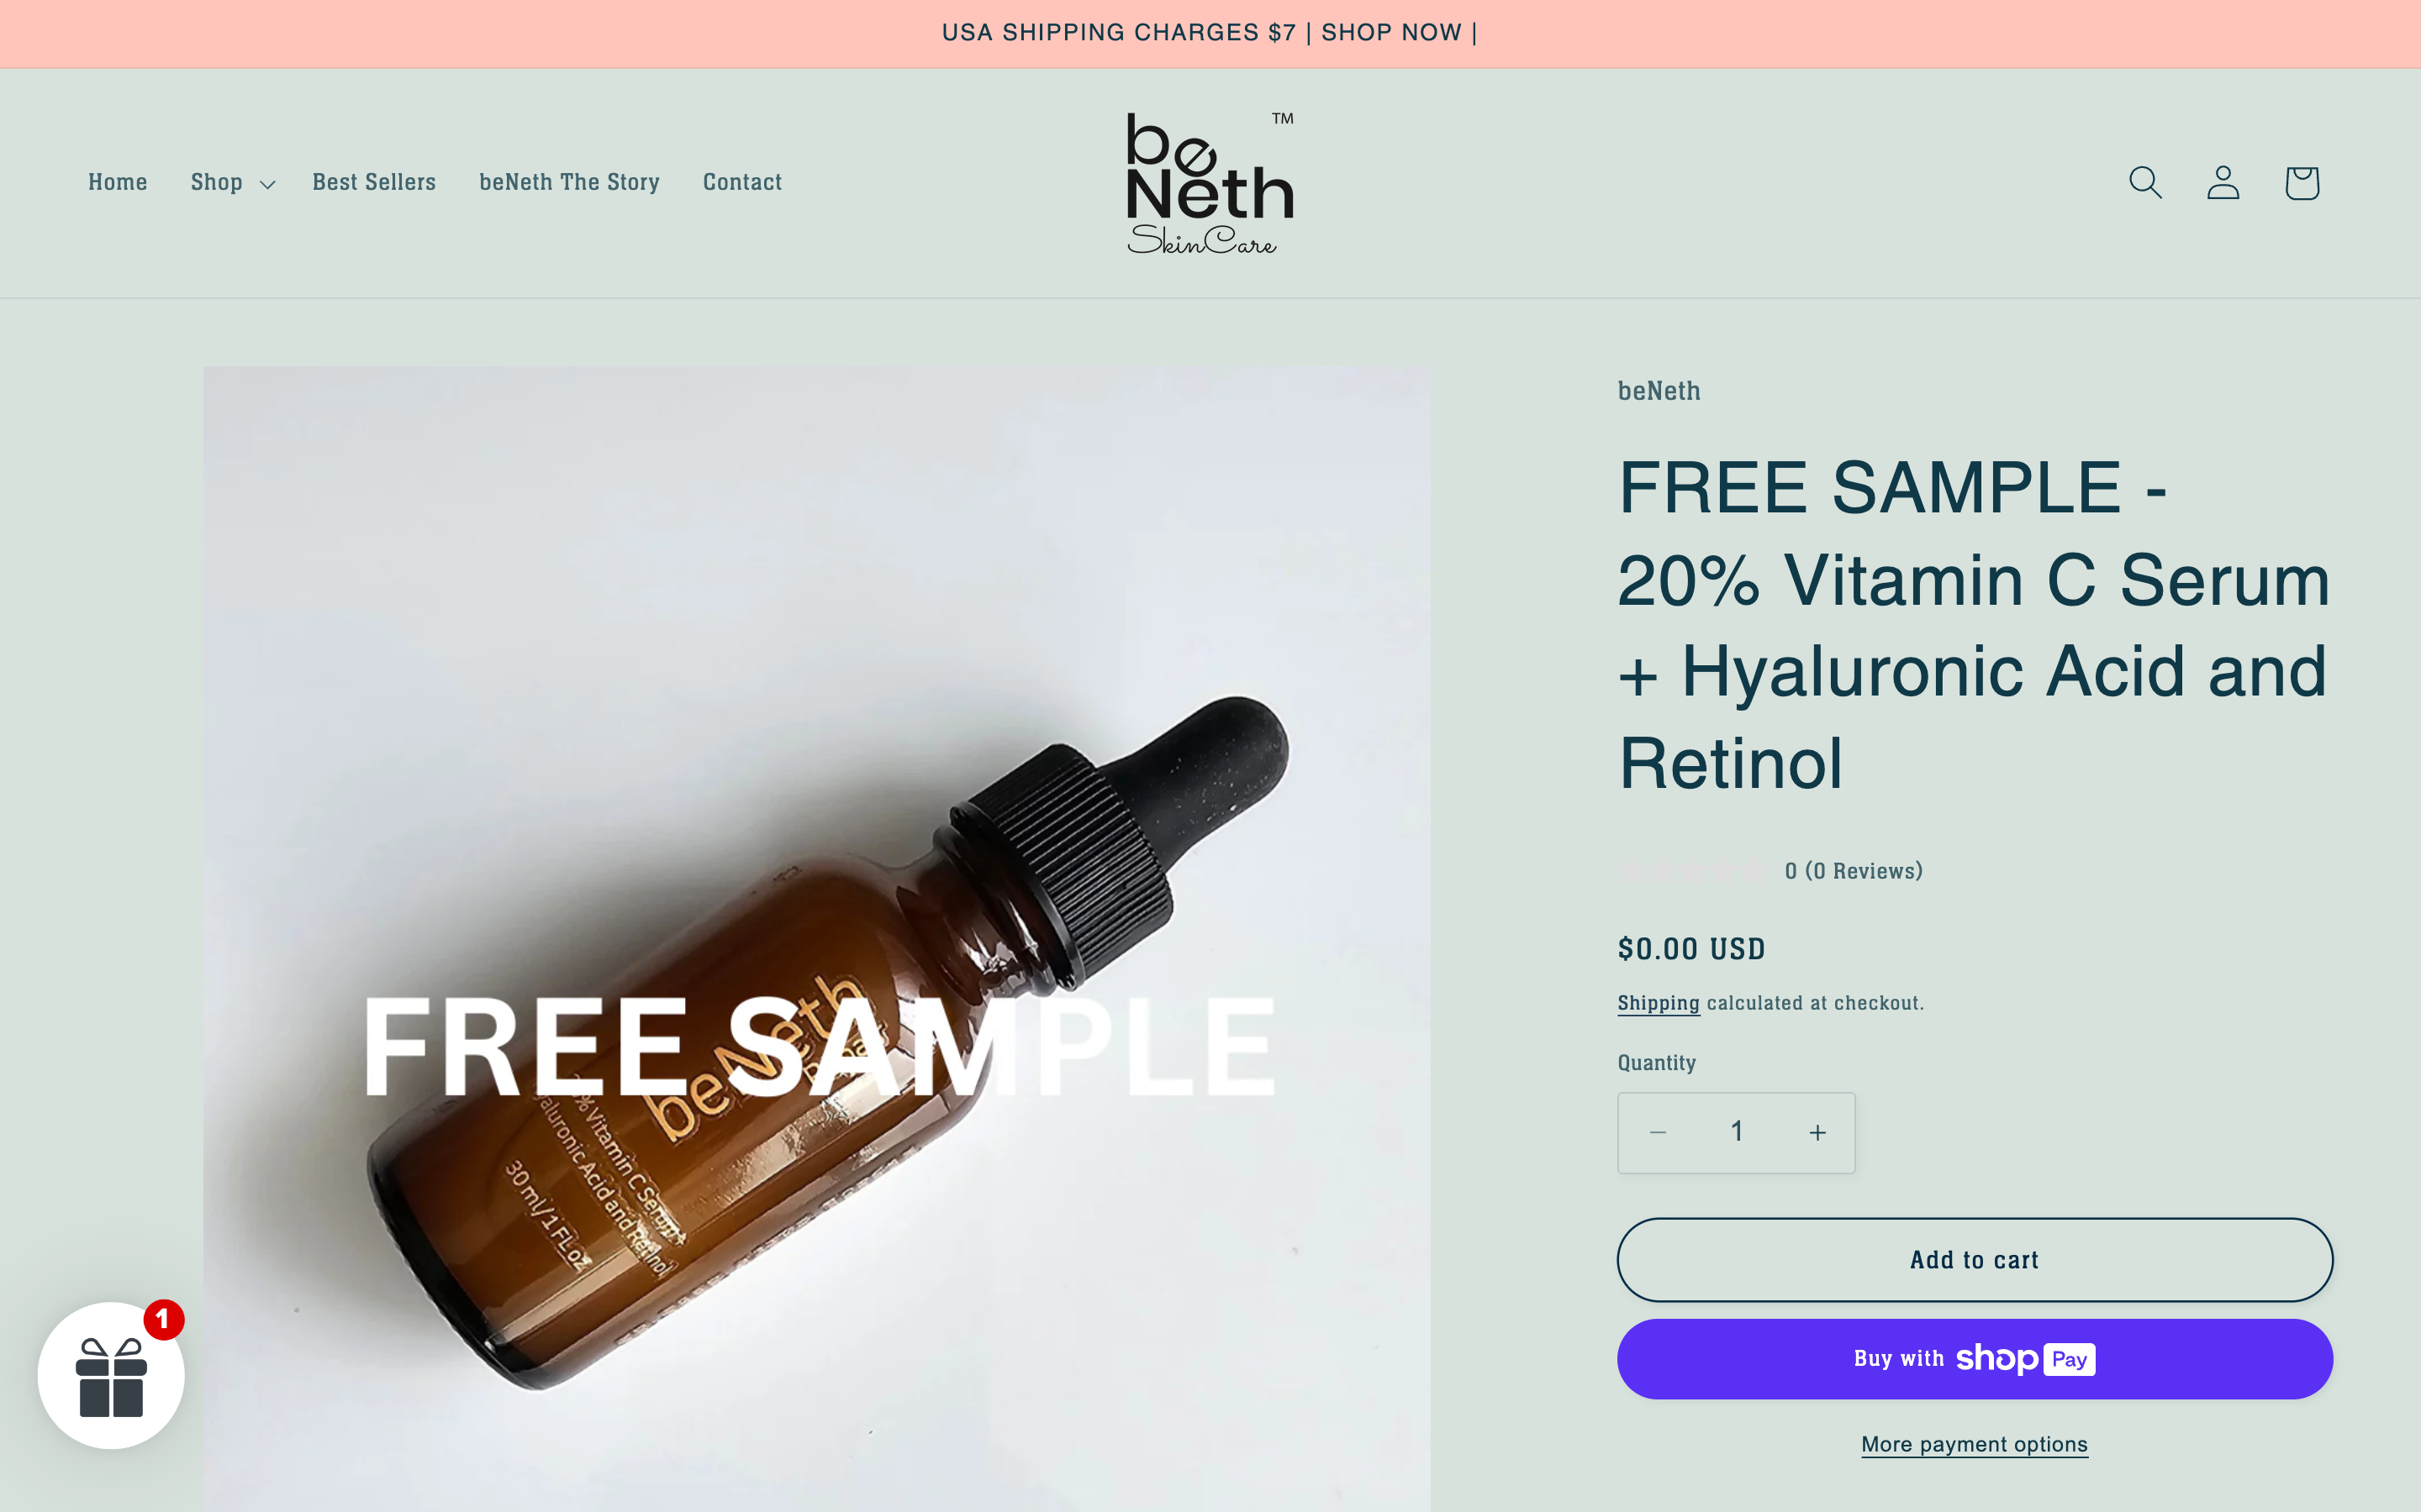Click the quantity input field
Screen dimensions: 2421x1512
[1737, 1132]
